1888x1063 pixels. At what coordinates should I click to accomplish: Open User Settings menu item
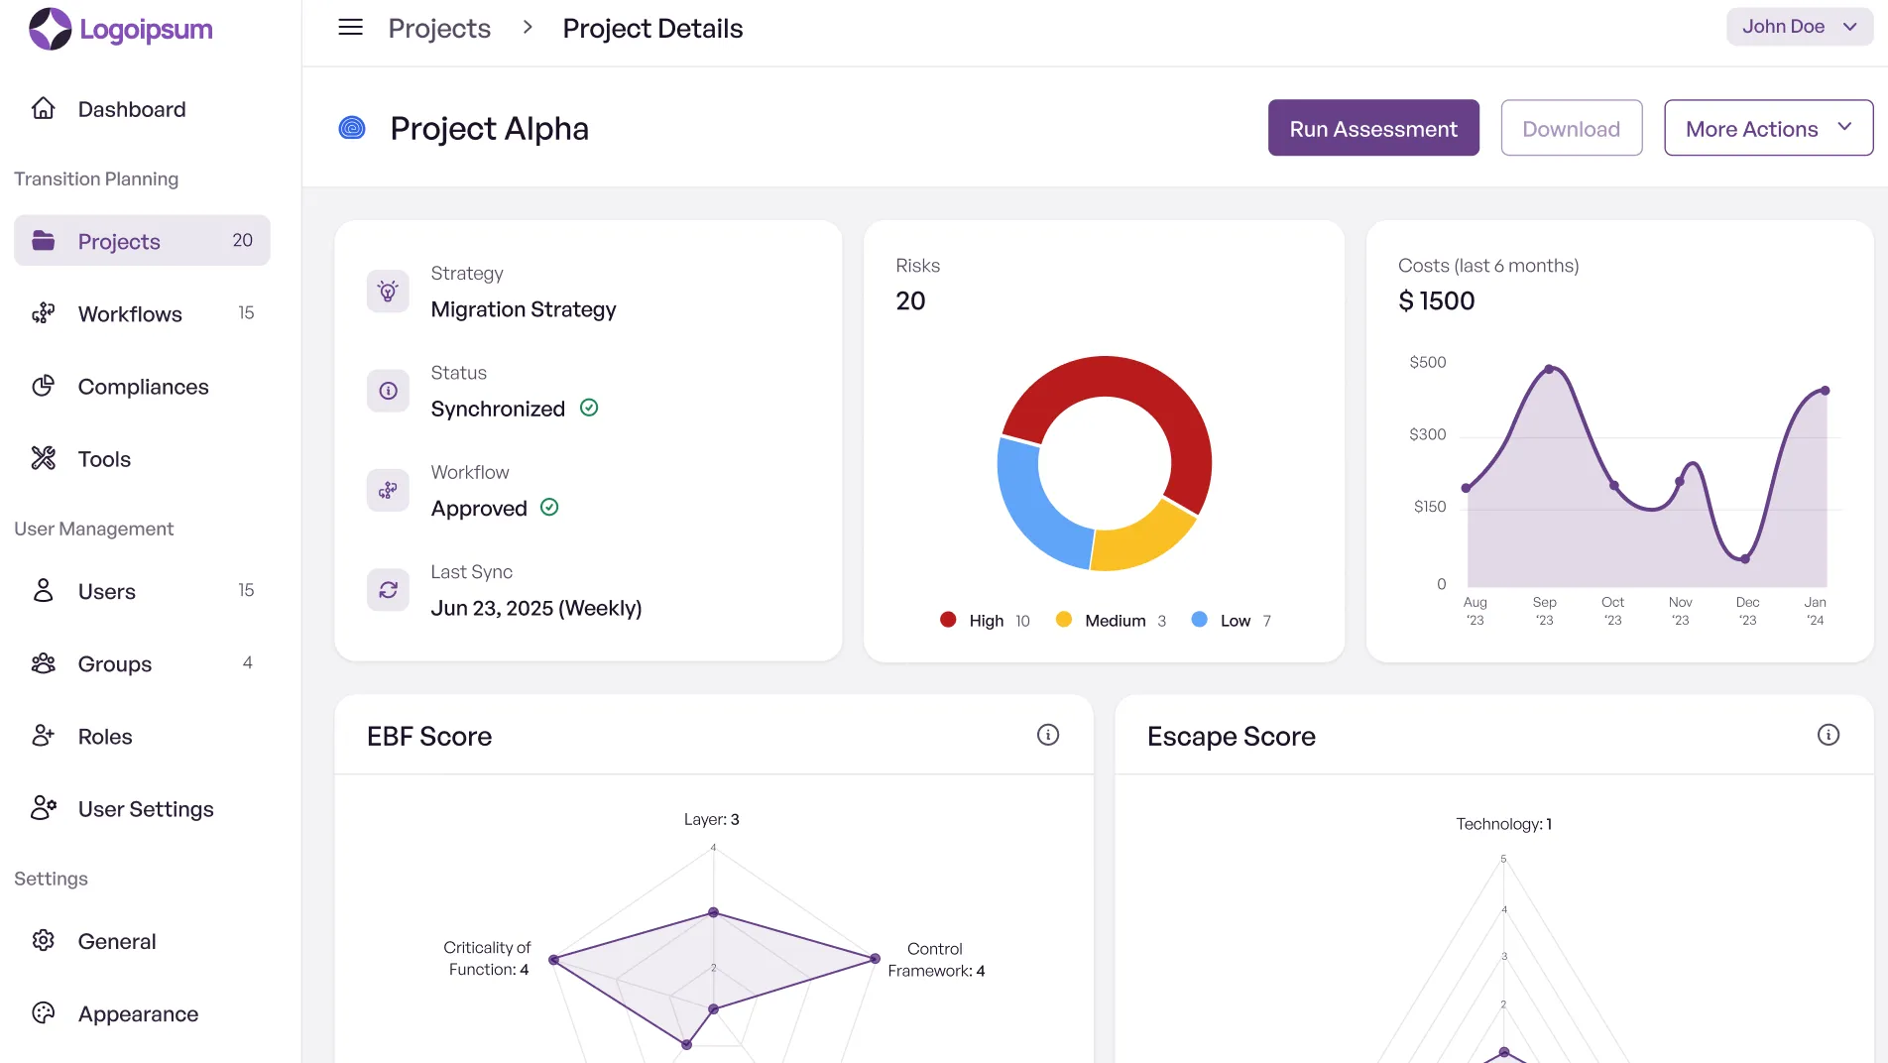pos(142,808)
